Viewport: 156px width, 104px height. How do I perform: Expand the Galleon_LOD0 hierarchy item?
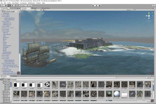pos(2,70)
